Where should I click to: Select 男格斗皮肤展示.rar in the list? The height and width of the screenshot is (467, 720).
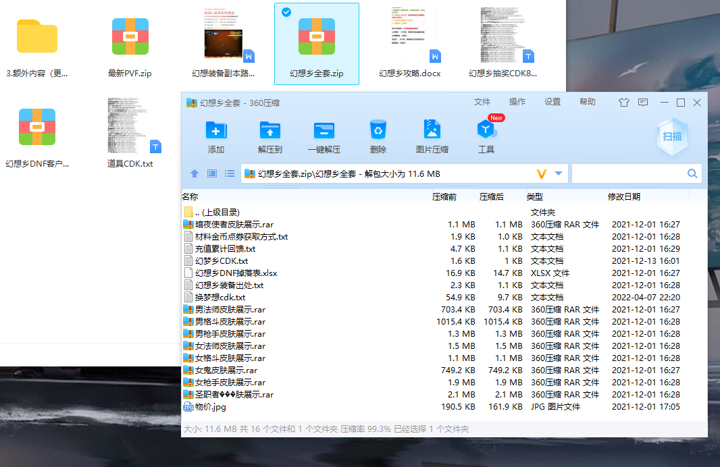tap(444, 322)
